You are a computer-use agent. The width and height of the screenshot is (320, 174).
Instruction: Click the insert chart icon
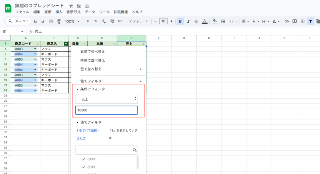302,21
